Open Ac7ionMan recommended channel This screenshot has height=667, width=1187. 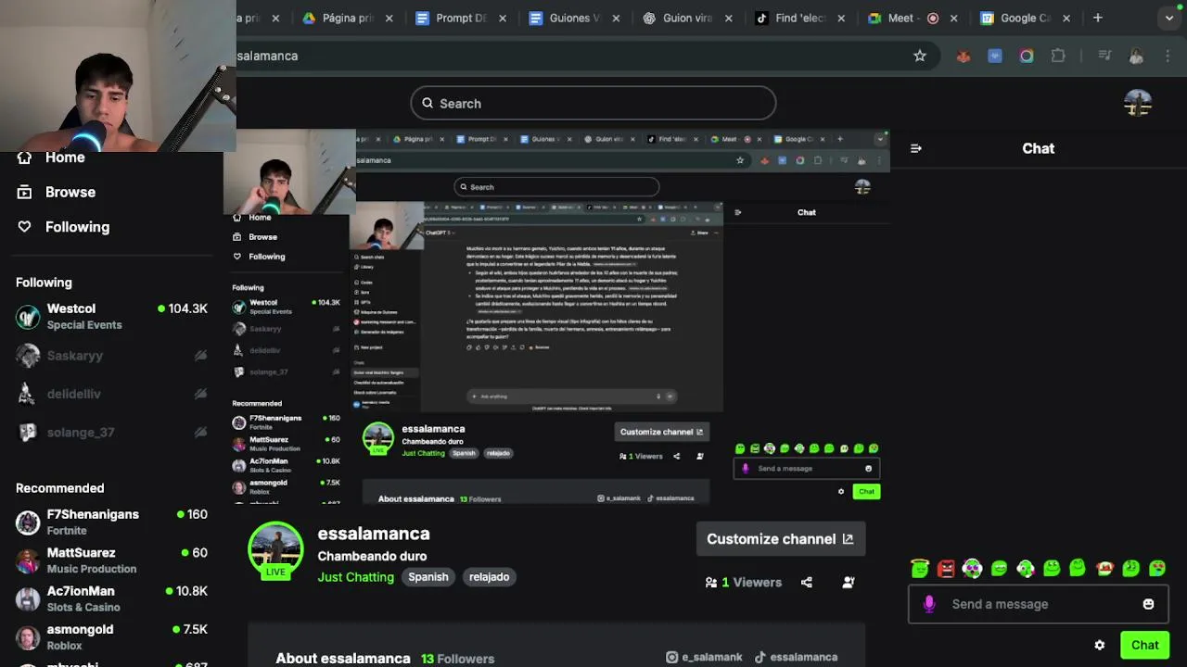click(x=111, y=599)
